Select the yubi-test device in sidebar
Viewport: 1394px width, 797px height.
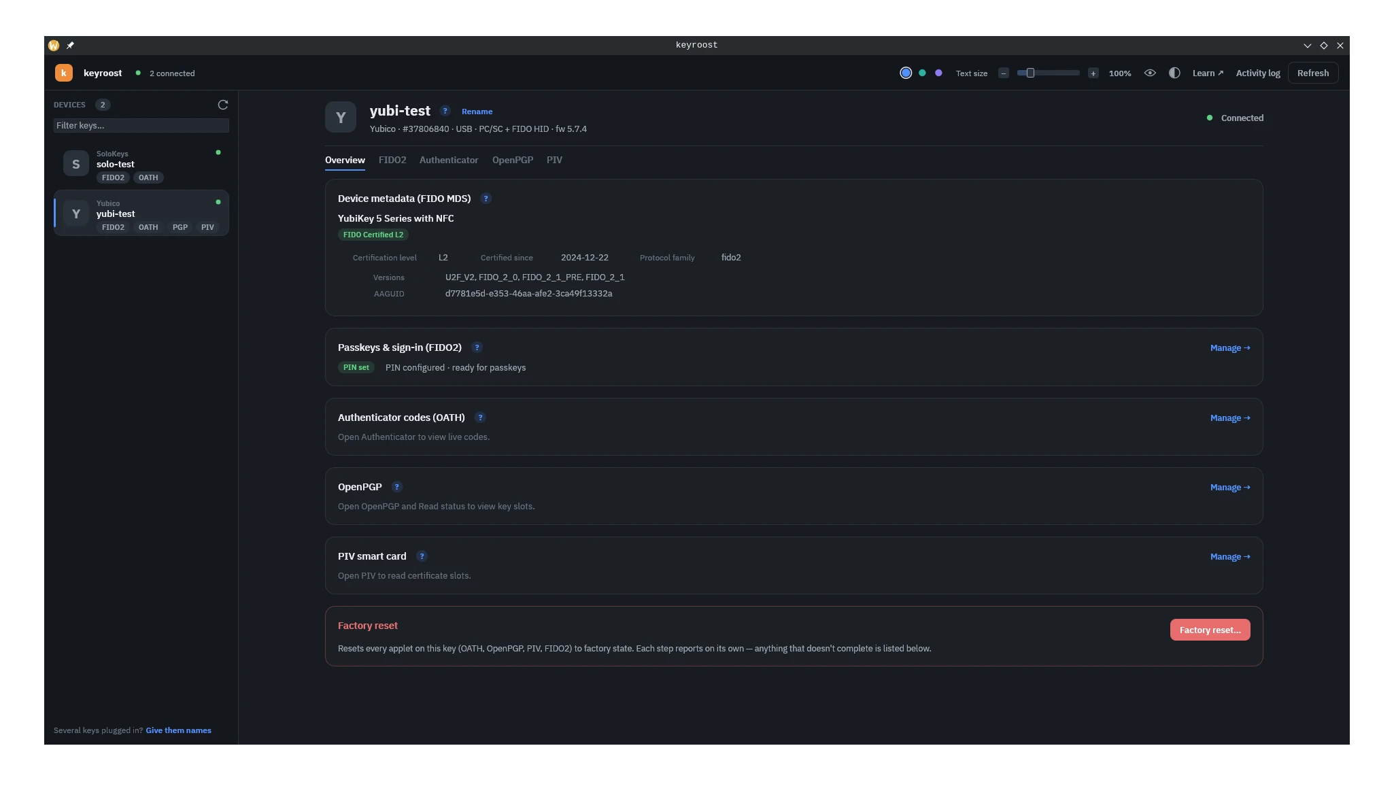[x=141, y=213]
